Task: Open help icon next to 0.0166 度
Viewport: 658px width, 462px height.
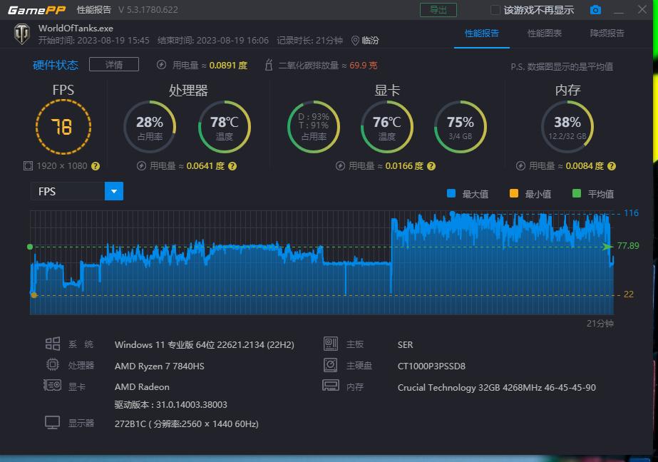Action: click(431, 166)
